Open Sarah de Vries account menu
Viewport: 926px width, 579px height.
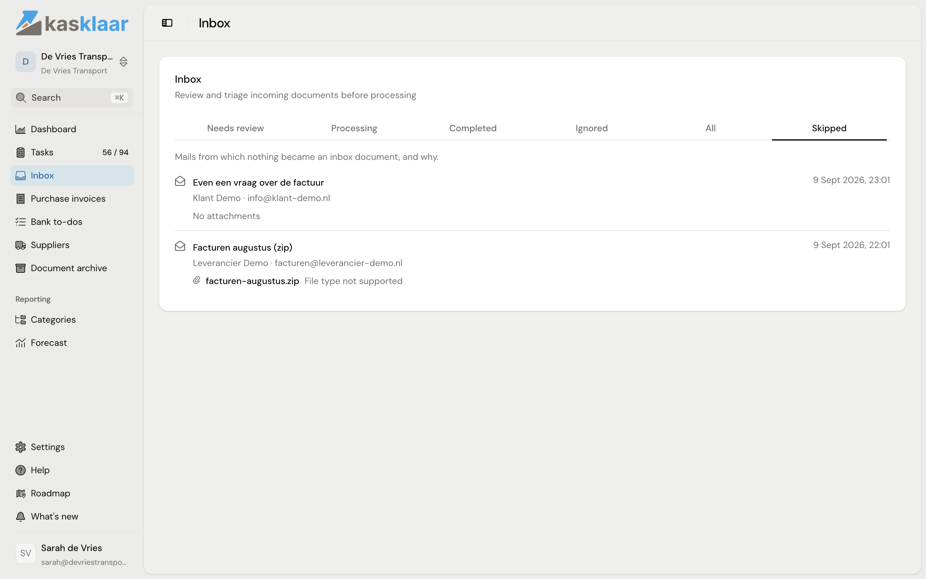click(x=72, y=555)
